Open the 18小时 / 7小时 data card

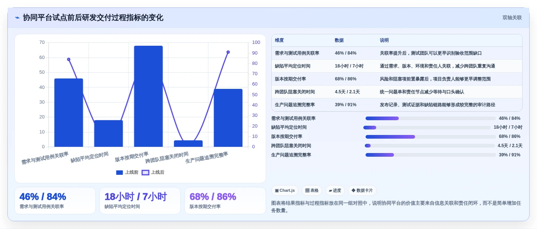click(140, 201)
